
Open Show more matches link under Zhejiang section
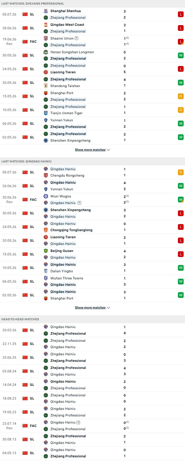click(90, 150)
